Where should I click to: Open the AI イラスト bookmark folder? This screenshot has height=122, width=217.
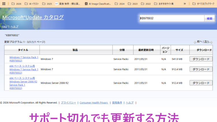click(x=32, y=4)
